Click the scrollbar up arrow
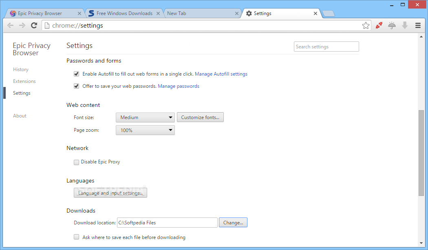This screenshot has height=250, width=428. (421, 37)
